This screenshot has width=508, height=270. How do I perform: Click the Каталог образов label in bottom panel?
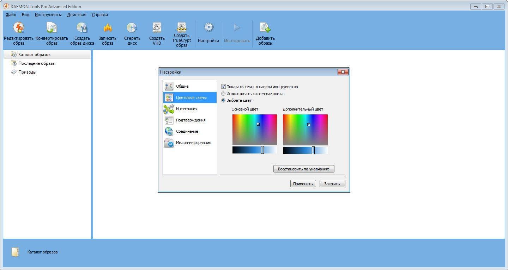tap(42, 252)
